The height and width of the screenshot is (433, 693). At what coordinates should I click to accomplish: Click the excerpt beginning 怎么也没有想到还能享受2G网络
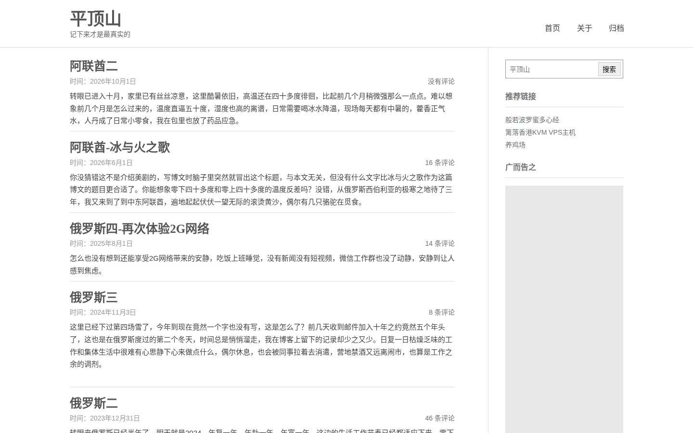(262, 264)
